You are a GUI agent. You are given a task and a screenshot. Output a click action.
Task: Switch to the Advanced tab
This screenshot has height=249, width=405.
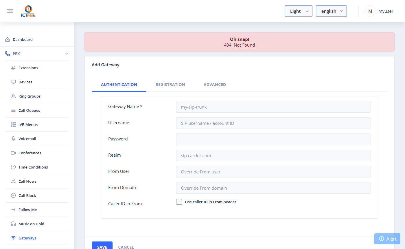click(215, 85)
